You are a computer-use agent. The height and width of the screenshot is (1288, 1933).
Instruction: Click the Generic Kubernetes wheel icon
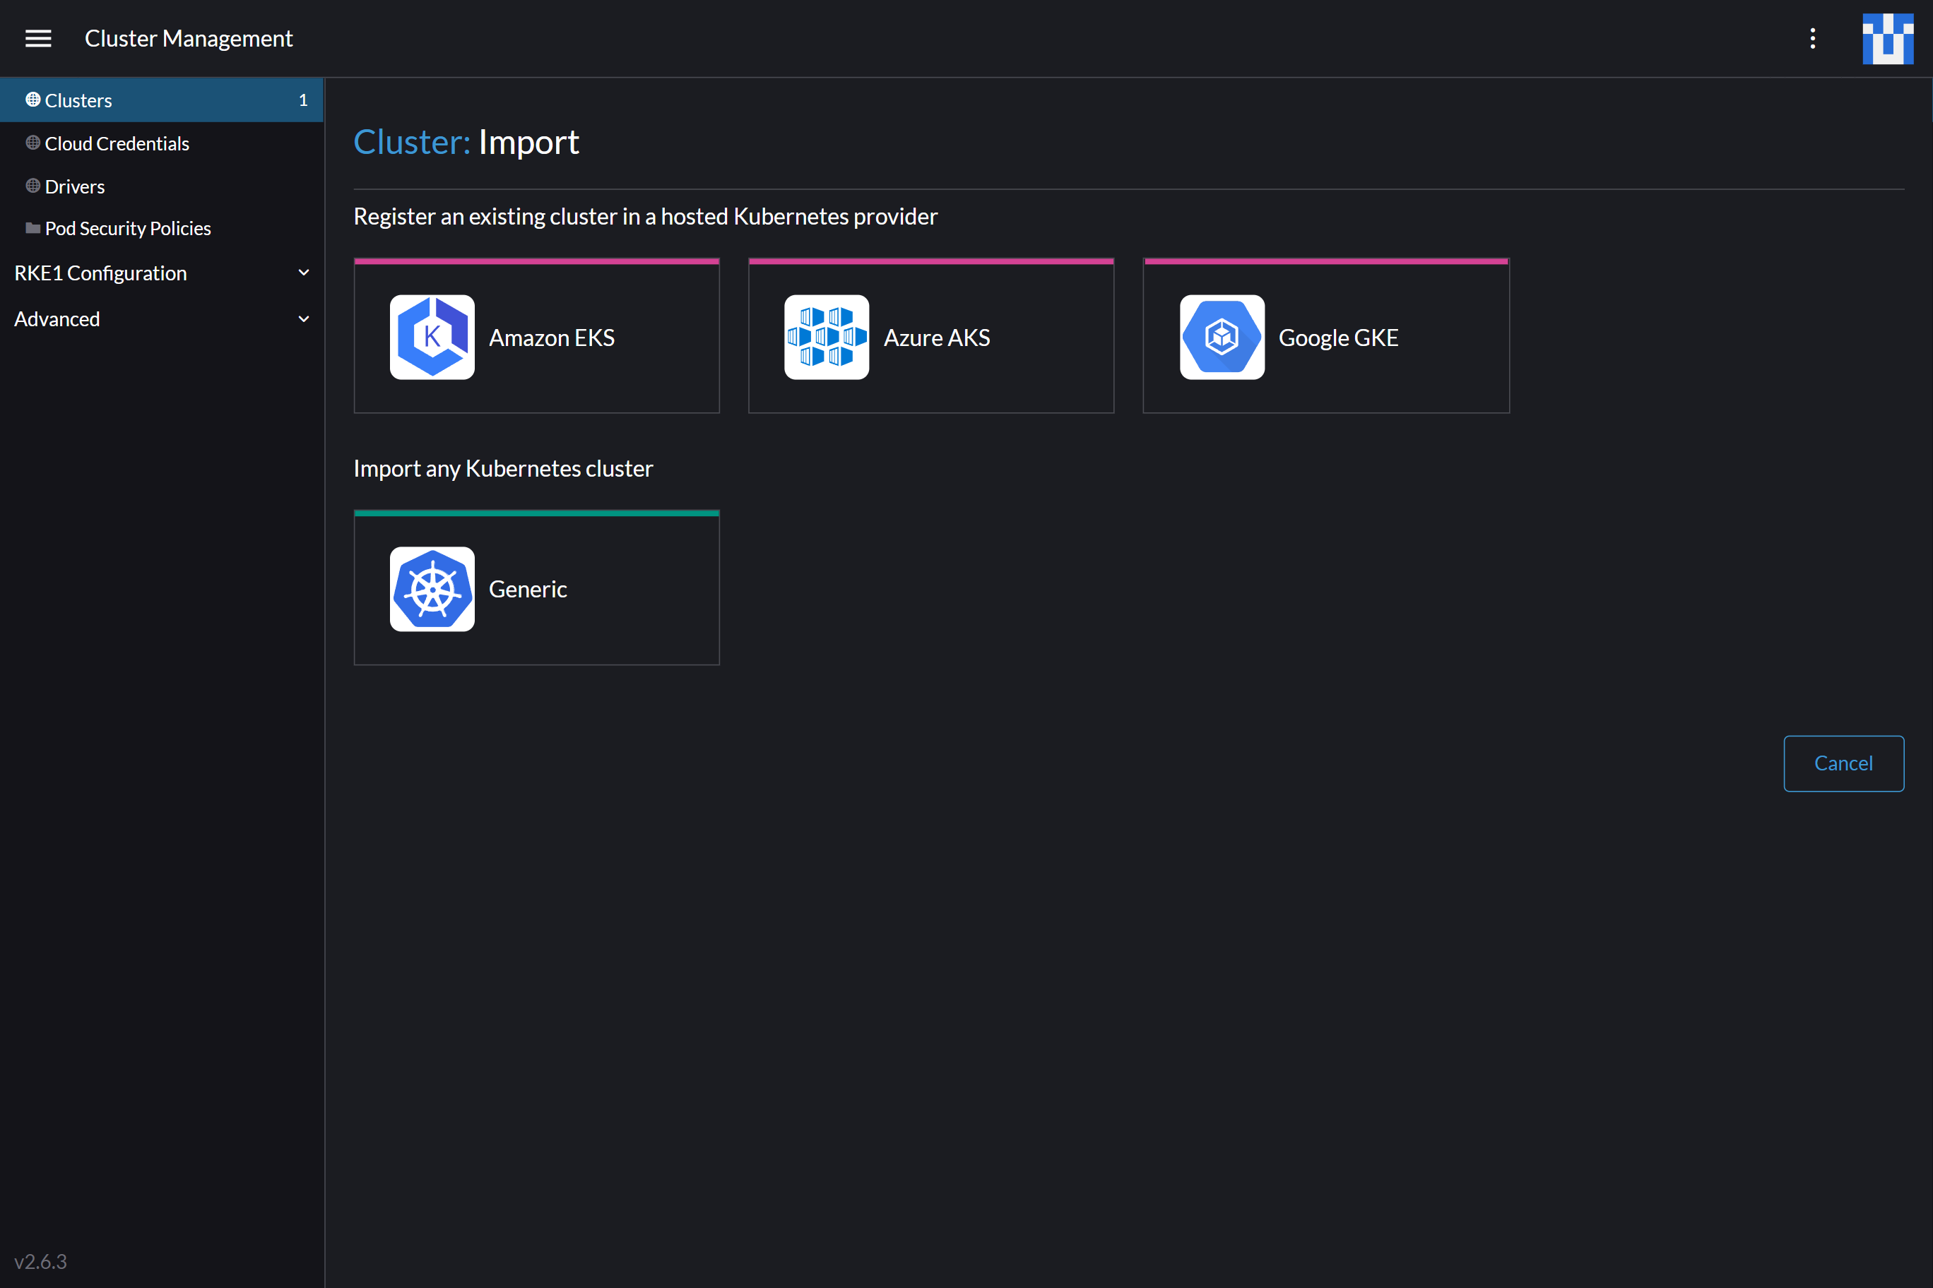coord(432,588)
